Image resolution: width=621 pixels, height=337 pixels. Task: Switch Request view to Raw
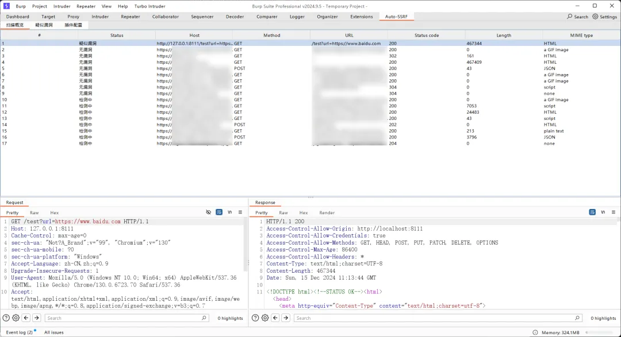point(34,213)
